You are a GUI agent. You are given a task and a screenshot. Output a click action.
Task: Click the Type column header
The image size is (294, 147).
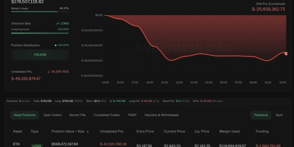click(34, 131)
